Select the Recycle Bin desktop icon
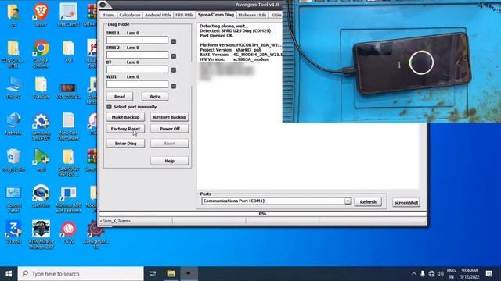This screenshot has height=281, width=501. pyautogui.click(x=13, y=160)
